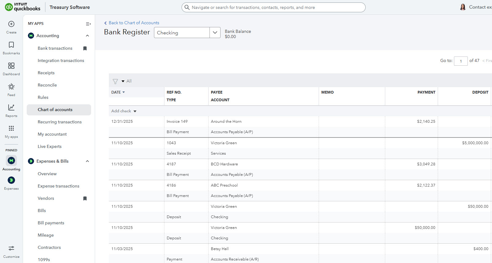Open the Dashboard icon

pyautogui.click(x=11, y=66)
